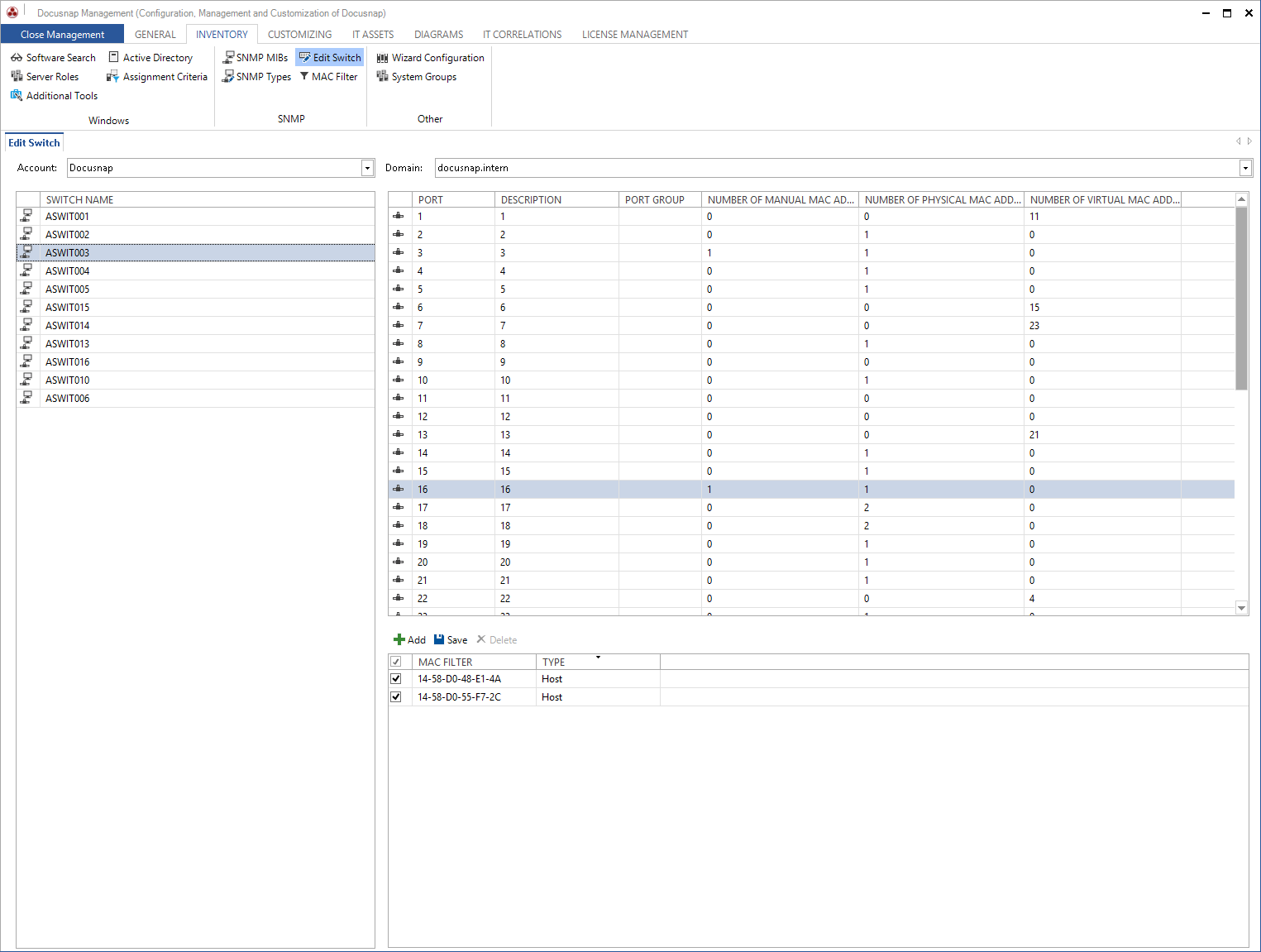Sort by NUMBER OF VIRTUAL MAC column
The width and height of the screenshot is (1261, 952).
pos(1103,199)
